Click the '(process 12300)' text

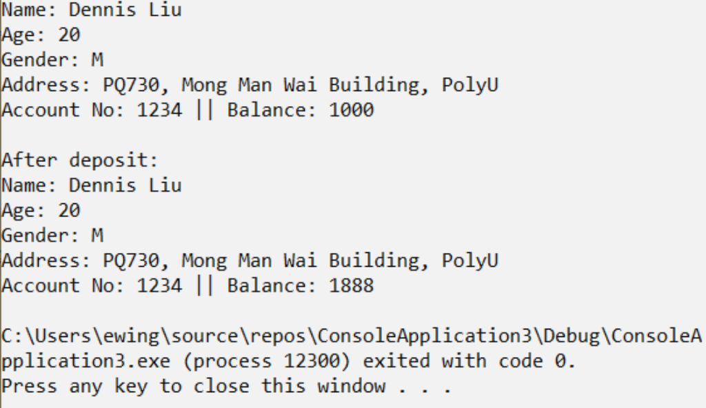click(267, 361)
